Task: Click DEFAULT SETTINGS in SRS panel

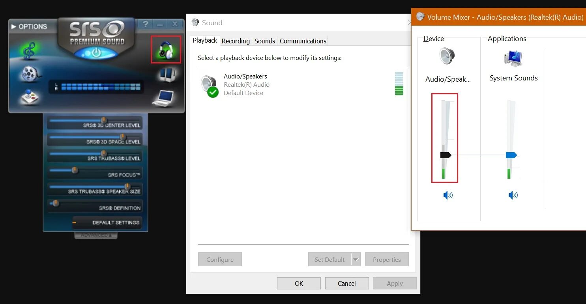Action: 107,222
